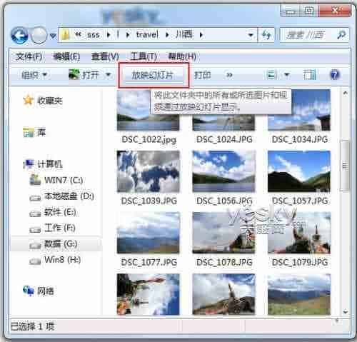Image resolution: width=357 pixels, height=342 pixels.
Task: Open the view options dropdown arrow
Action: click(287, 75)
